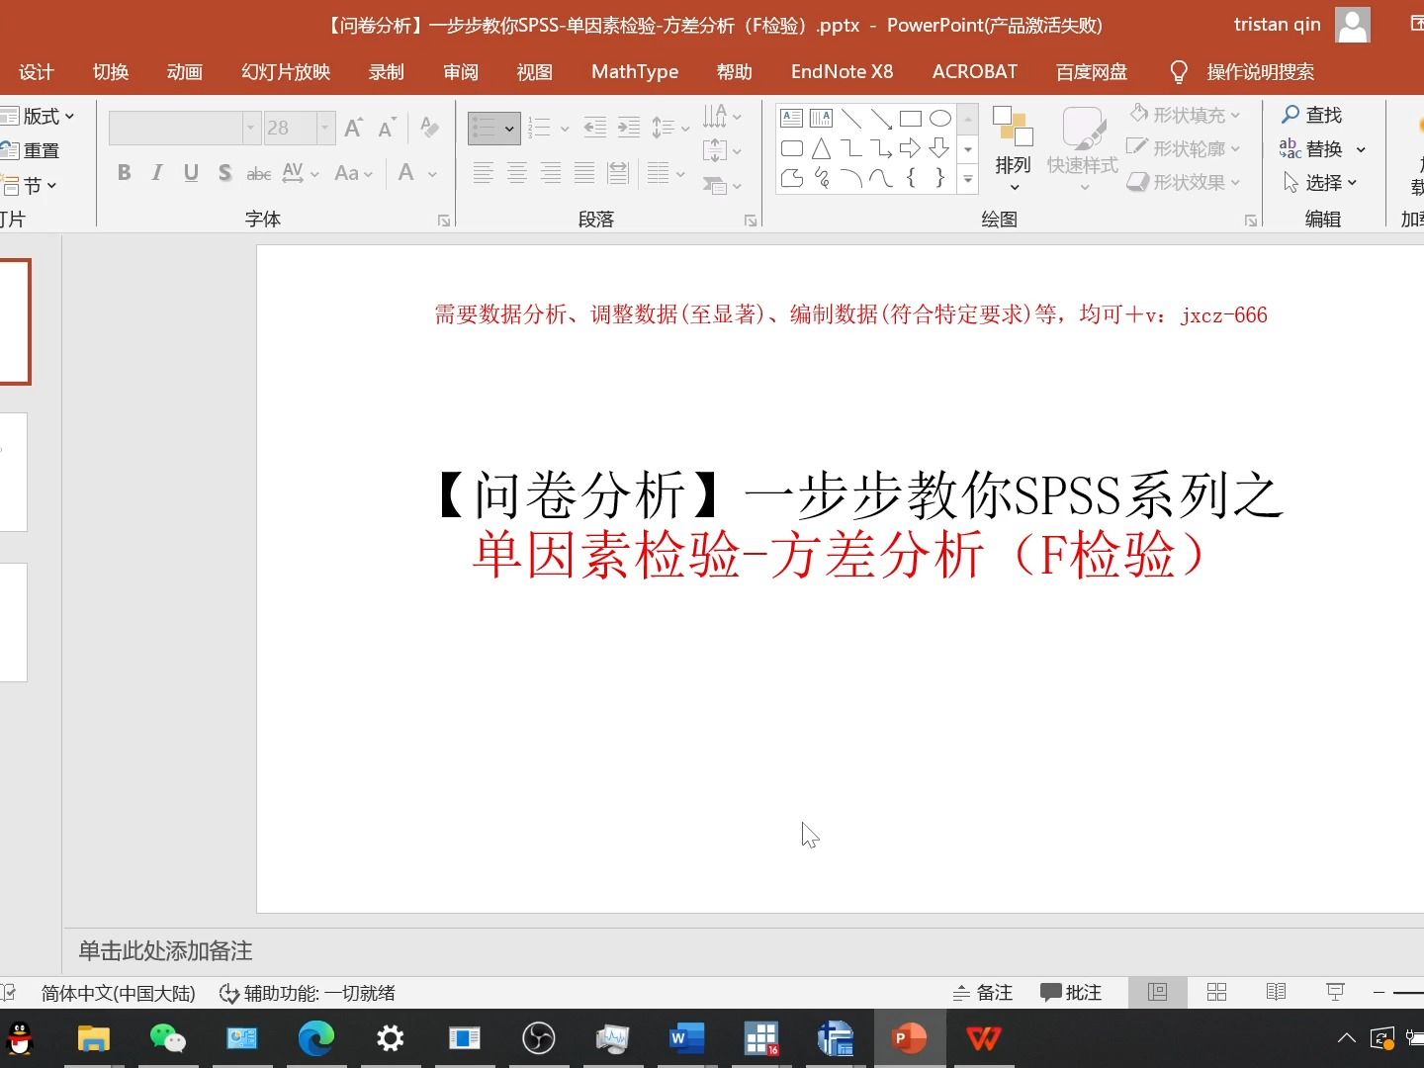The image size is (1424, 1068).
Task: Select the Left Brace shape
Action: tap(911, 178)
